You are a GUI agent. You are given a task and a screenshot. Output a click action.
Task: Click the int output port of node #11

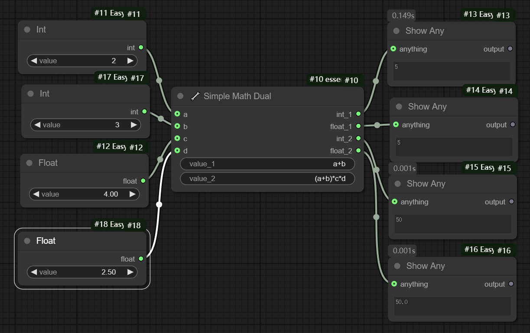pos(141,48)
